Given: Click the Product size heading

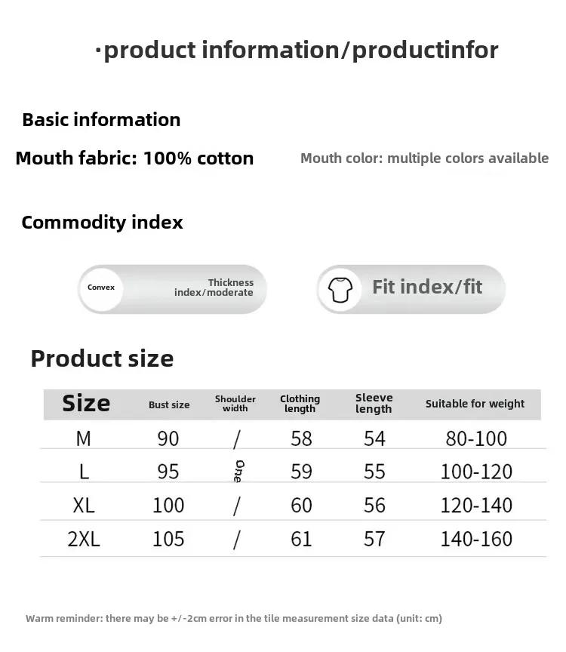Looking at the screenshot, I should tap(102, 358).
